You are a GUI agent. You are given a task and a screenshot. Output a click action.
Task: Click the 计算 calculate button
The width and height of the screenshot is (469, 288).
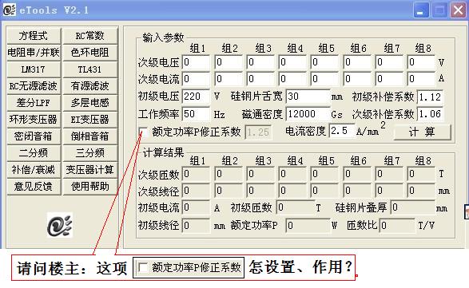point(422,132)
